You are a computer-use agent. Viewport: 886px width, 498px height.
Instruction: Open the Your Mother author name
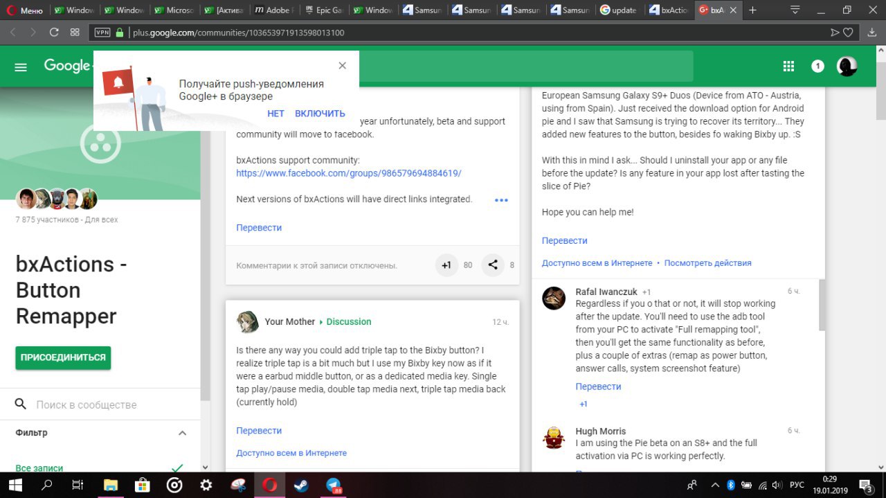[x=289, y=321]
